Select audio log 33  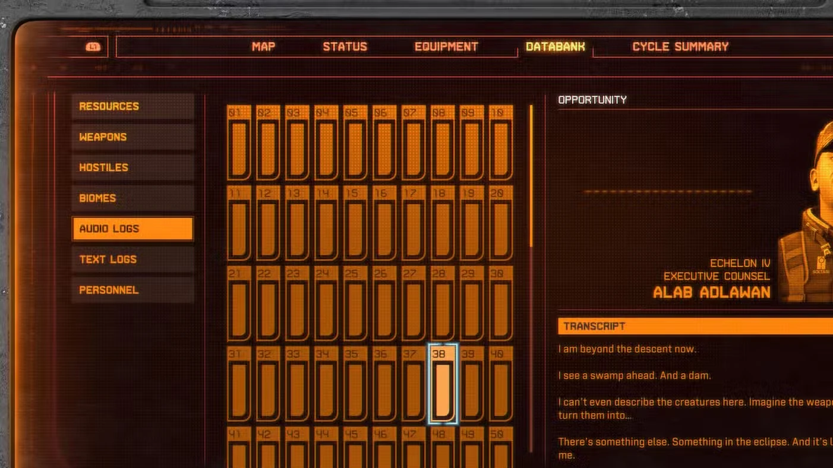click(297, 384)
